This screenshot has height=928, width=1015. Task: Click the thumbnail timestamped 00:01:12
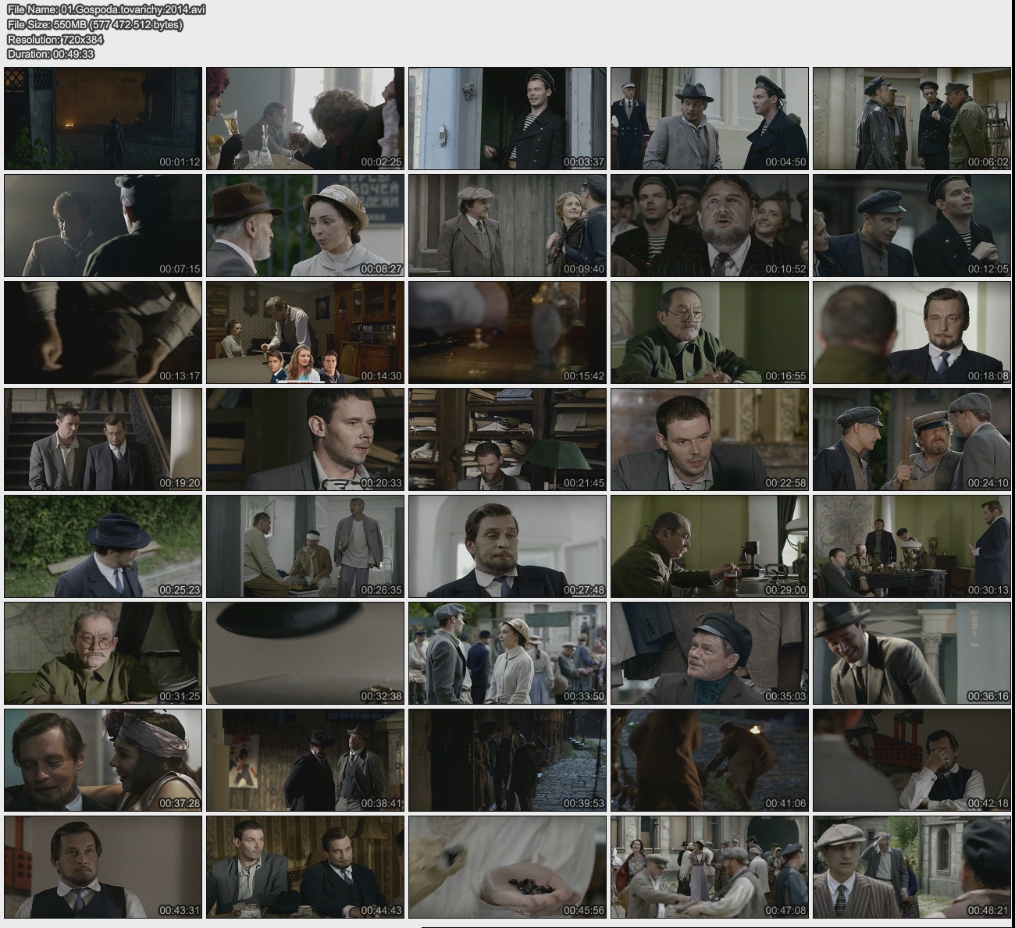(x=103, y=119)
